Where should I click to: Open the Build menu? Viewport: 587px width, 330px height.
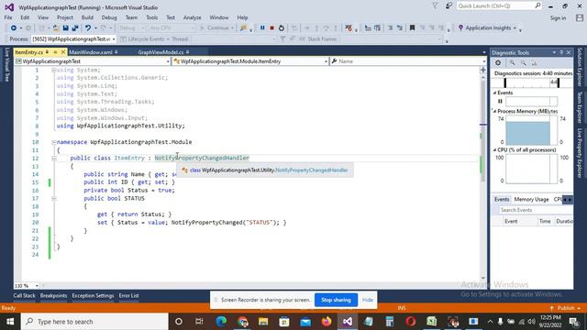click(x=87, y=17)
